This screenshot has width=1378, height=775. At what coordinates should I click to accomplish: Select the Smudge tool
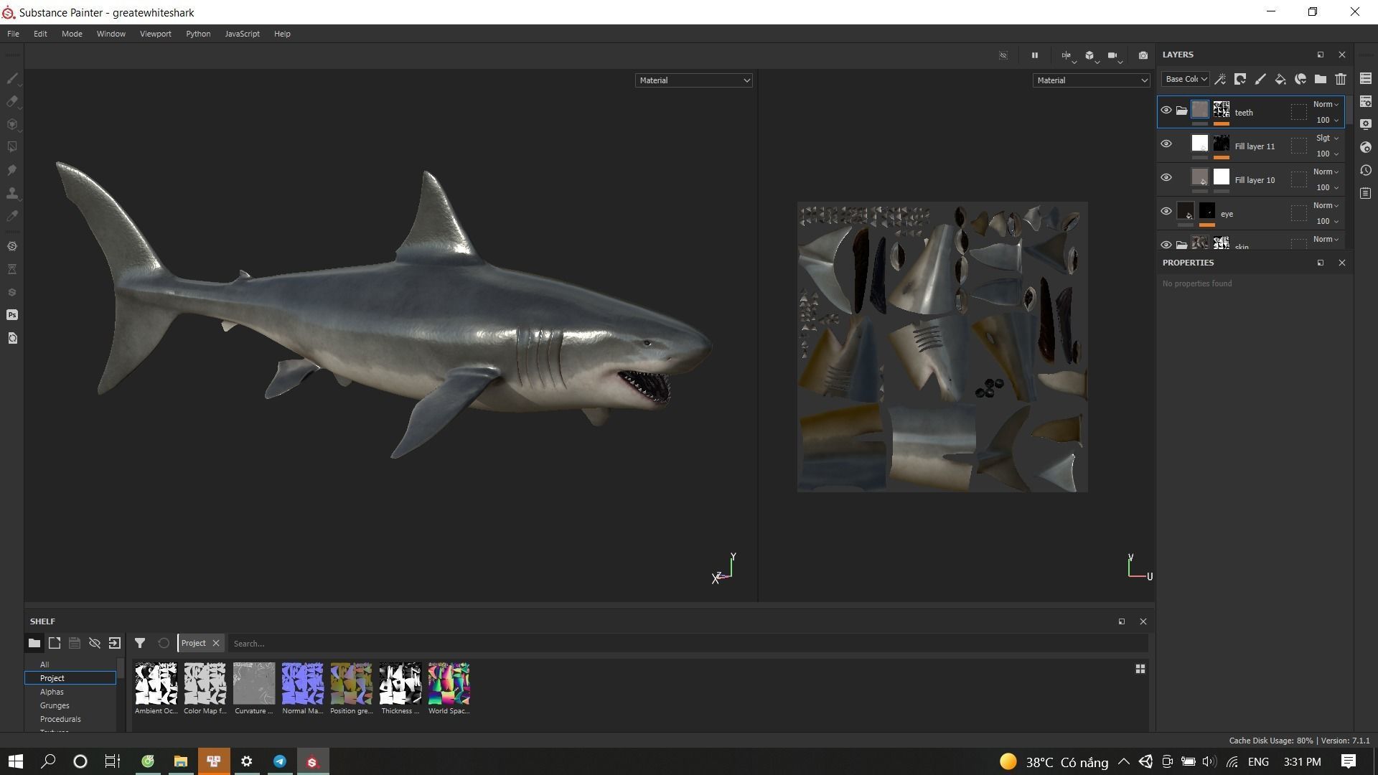click(12, 170)
